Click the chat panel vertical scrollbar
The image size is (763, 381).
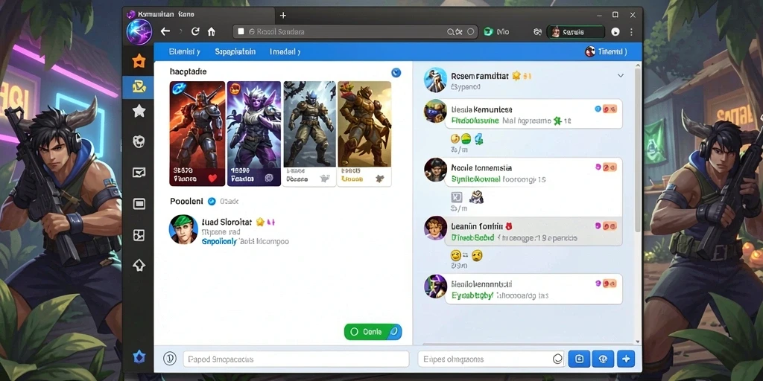(639, 150)
